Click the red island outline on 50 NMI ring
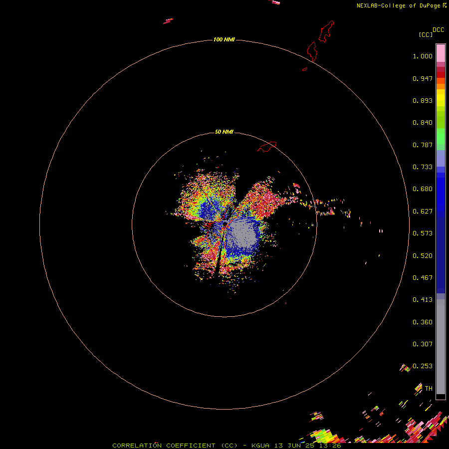Viewport: 449px width, 449px height. point(267,147)
